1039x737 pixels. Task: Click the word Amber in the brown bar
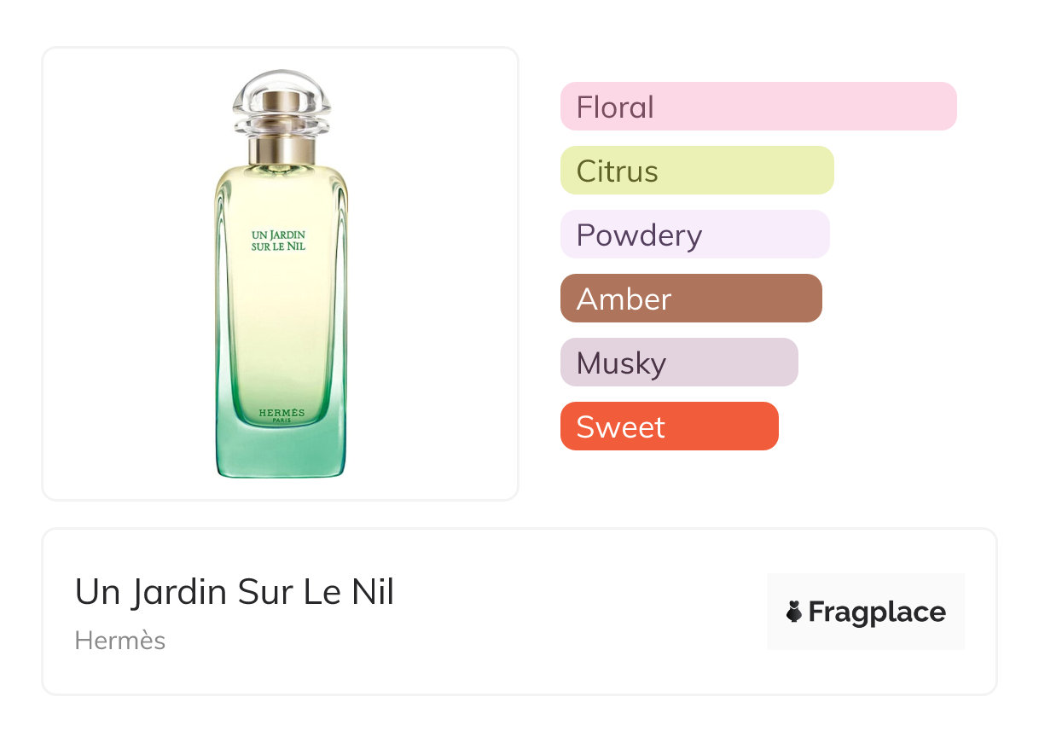[x=624, y=299]
